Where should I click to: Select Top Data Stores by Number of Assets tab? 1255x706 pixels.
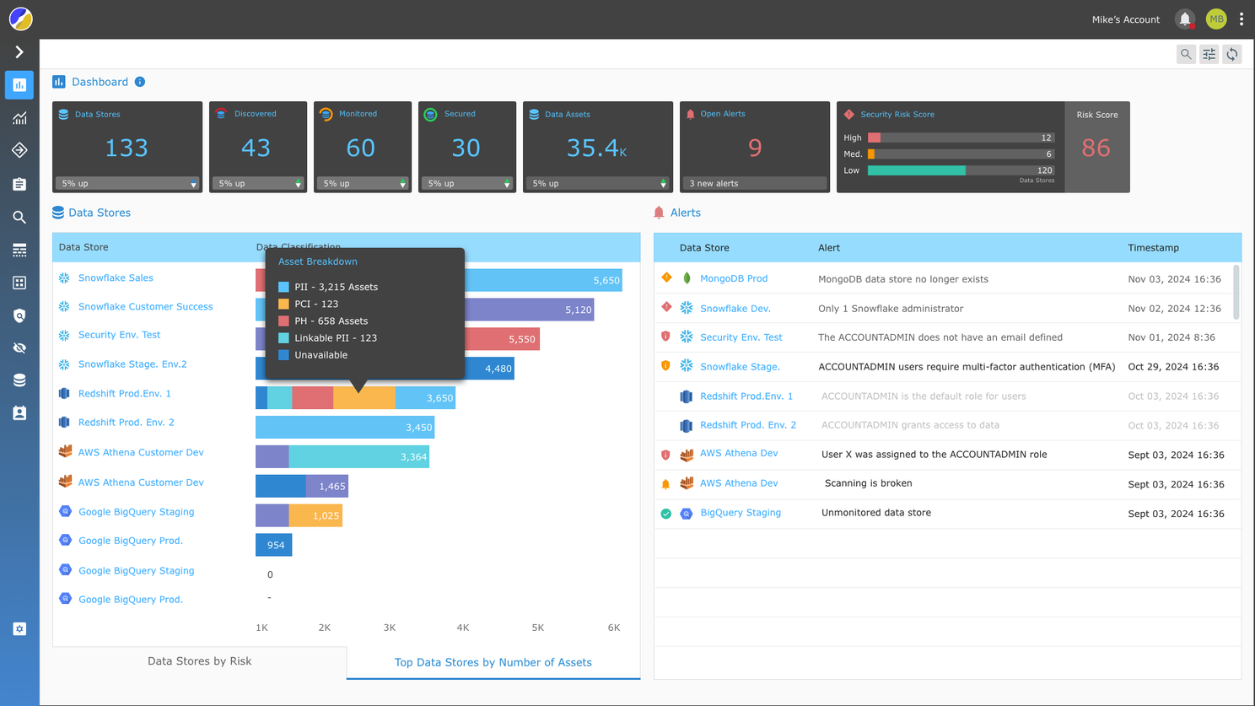point(493,662)
